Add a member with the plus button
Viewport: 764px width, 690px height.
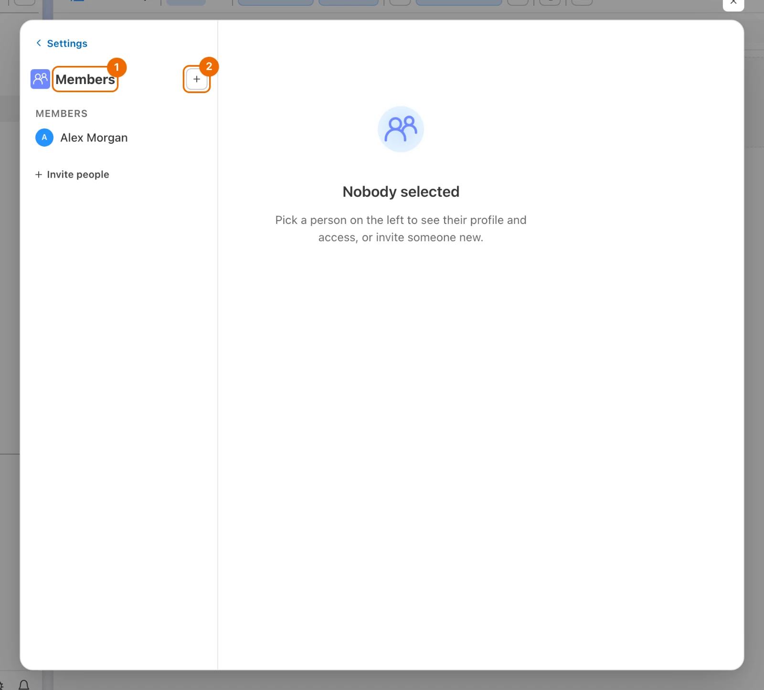(197, 79)
